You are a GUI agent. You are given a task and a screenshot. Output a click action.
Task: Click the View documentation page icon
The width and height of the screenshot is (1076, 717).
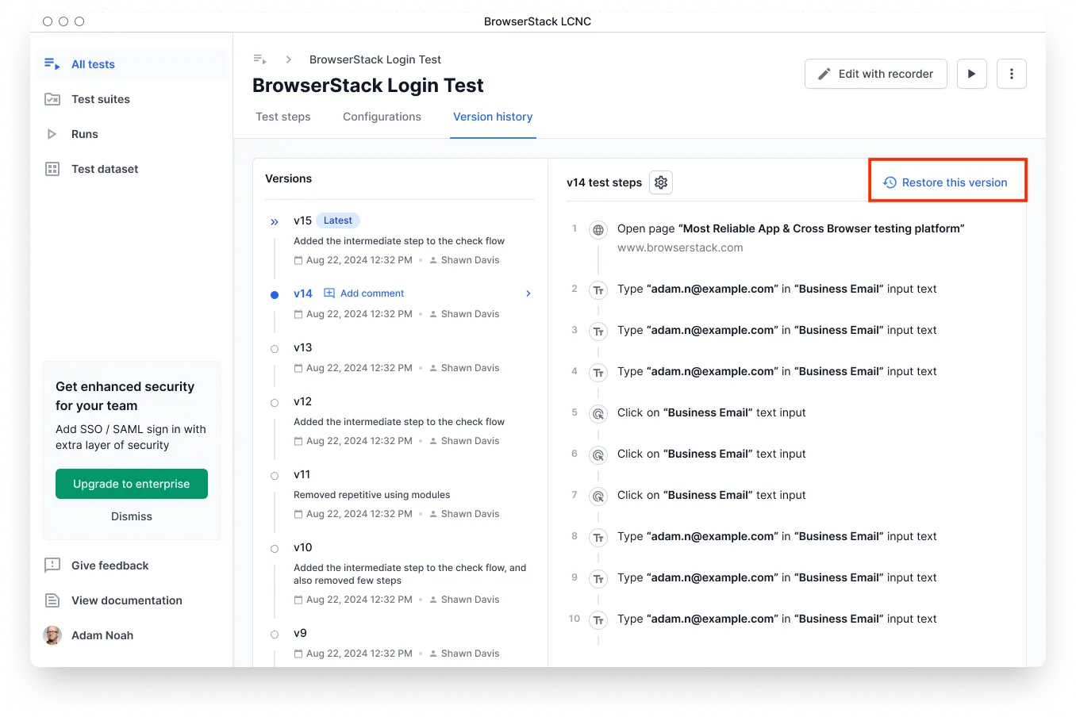pyautogui.click(x=52, y=600)
